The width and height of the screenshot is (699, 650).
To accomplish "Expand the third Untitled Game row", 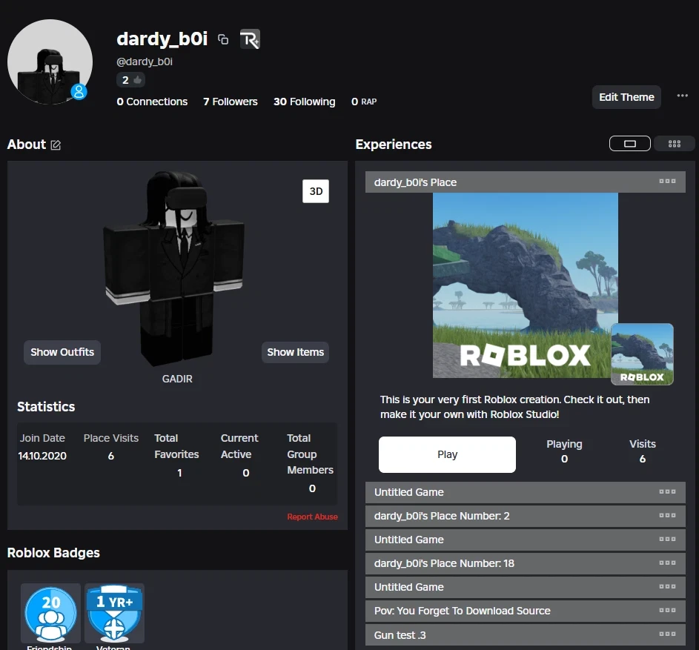I will (x=525, y=587).
